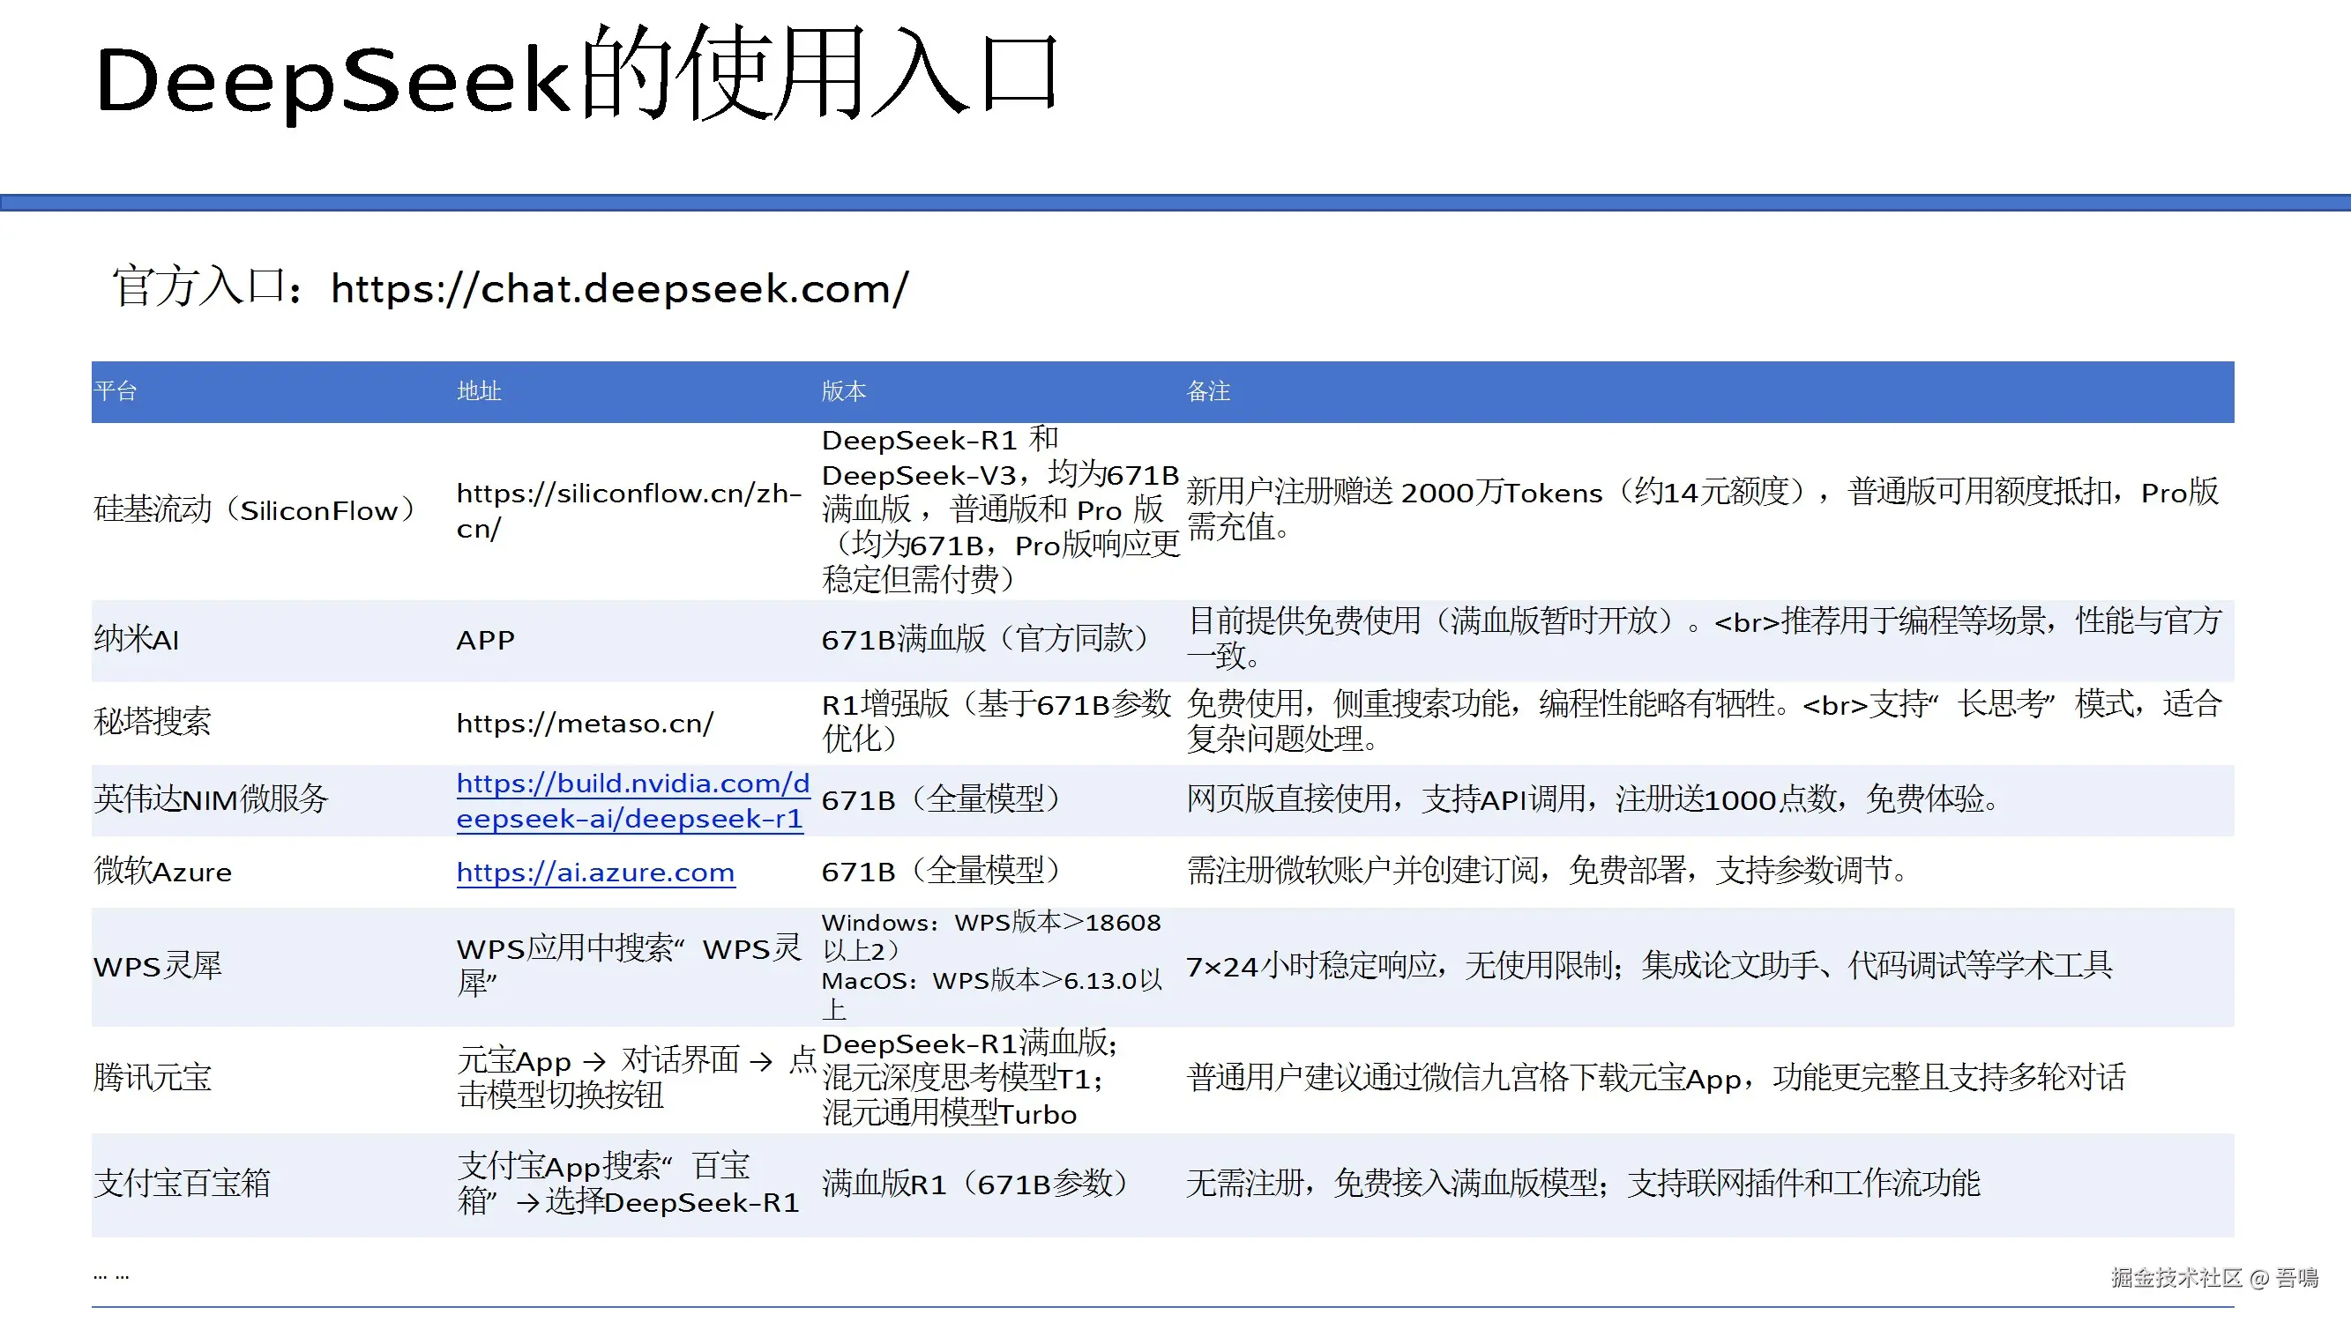2351x1322 pixels.
Task: Select the 支付宝百宝箱 platform cell
Action: (x=182, y=1184)
